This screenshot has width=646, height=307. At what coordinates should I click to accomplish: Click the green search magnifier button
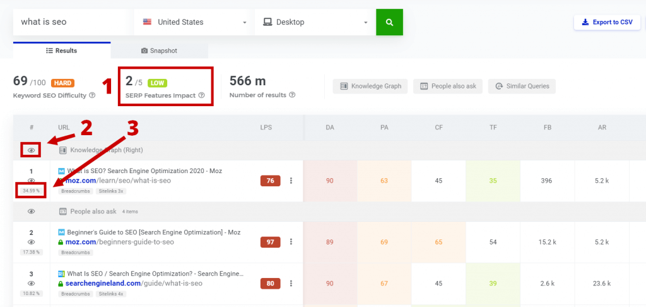(389, 22)
